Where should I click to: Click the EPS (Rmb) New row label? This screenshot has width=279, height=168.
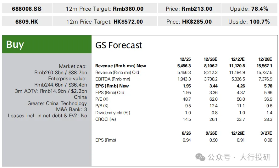(x=112, y=86)
